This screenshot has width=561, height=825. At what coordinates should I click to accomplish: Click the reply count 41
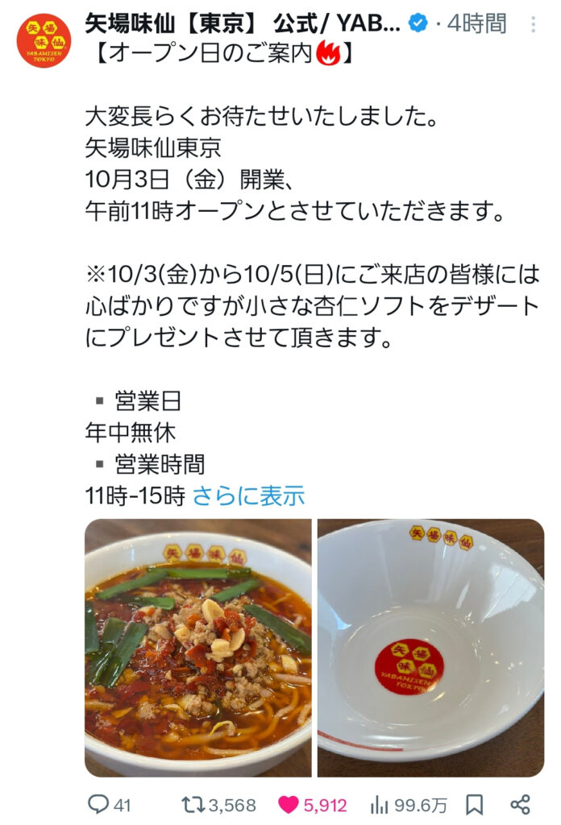pos(122,805)
